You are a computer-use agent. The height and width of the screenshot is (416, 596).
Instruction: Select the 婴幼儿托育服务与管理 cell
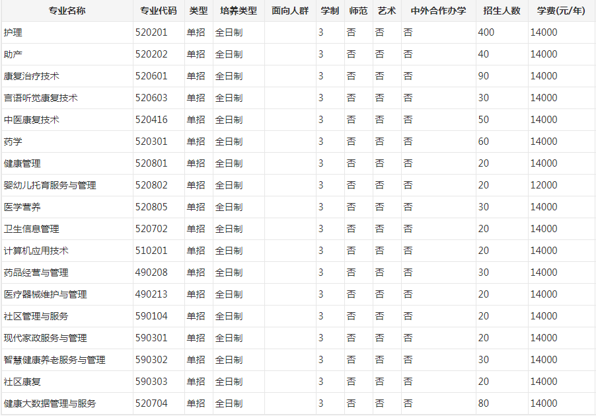[x=67, y=185]
